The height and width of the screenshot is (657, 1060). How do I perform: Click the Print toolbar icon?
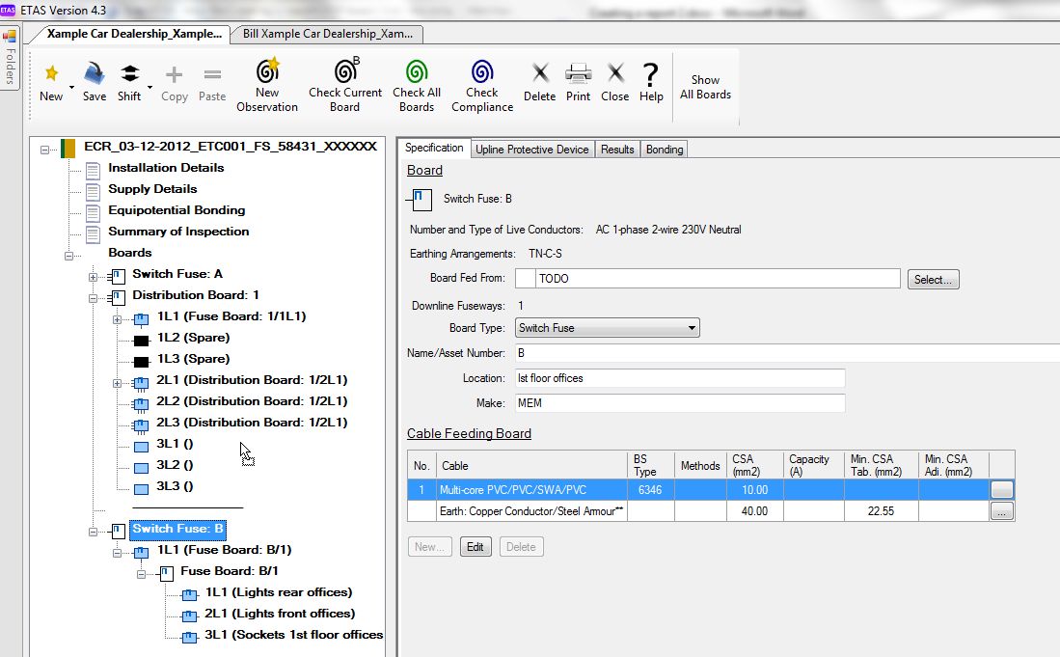click(x=578, y=73)
